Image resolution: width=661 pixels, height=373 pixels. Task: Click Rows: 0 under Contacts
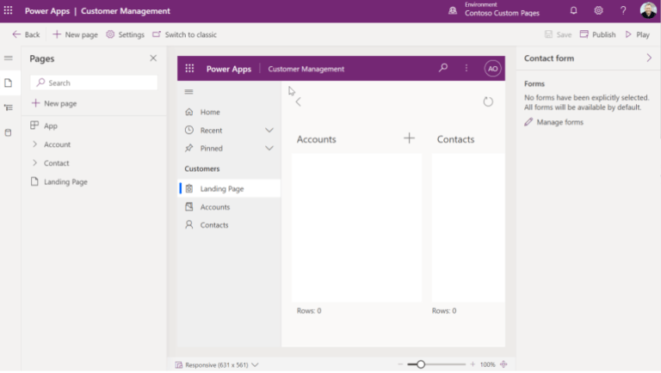coord(444,311)
